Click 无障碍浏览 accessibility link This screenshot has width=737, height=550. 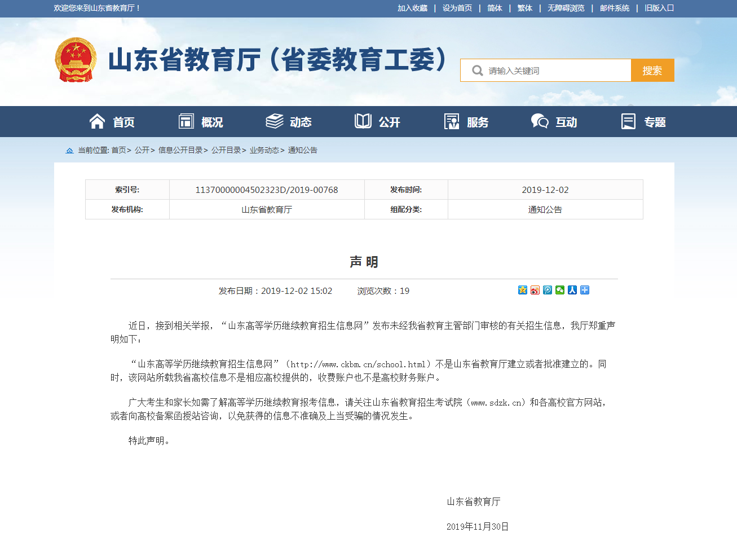tap(566, 8)
